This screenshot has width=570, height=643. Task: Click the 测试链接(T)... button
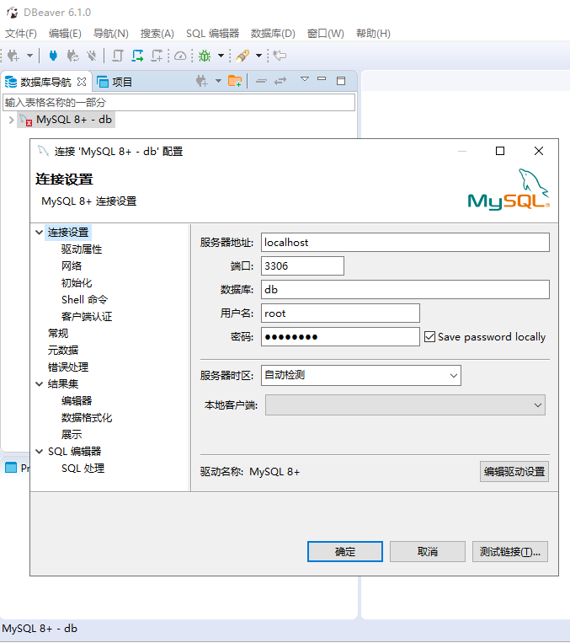(x=509, y=551)
